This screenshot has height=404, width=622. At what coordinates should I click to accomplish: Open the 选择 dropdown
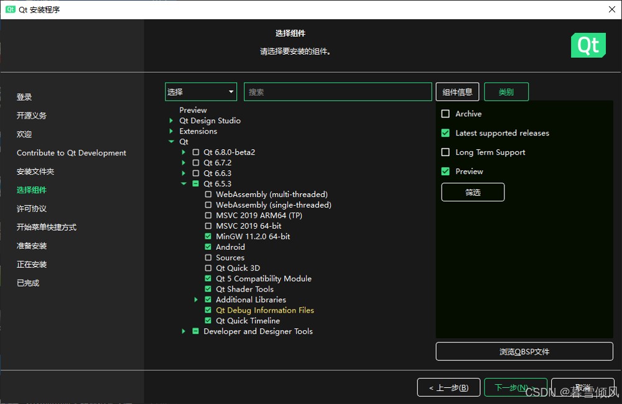[201, 92]
